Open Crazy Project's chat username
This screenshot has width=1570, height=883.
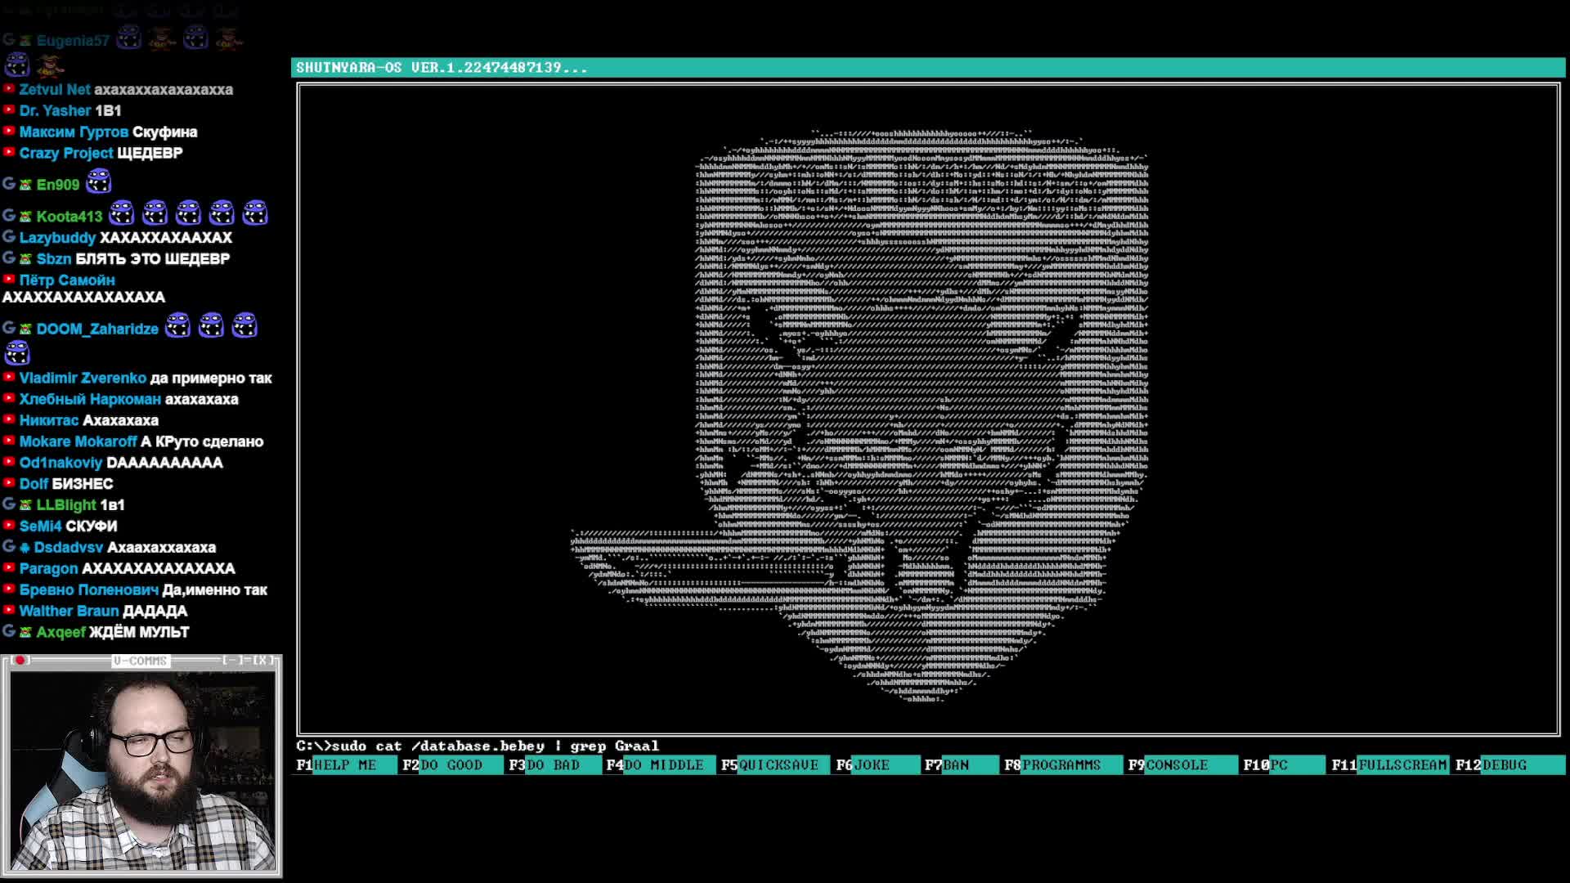[65, 153]
